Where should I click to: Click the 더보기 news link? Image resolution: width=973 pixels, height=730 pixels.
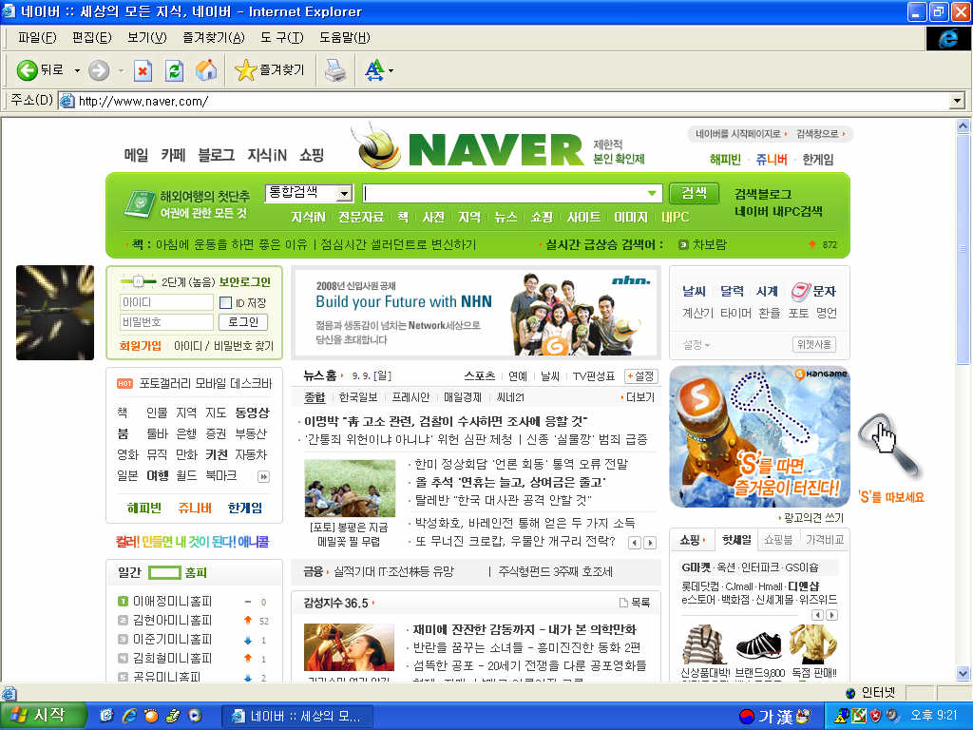638,397
